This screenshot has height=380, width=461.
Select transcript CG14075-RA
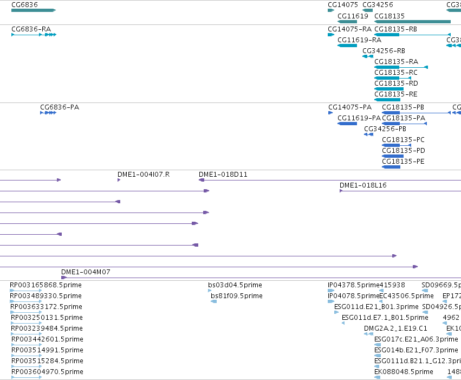(x=331, y=35)
